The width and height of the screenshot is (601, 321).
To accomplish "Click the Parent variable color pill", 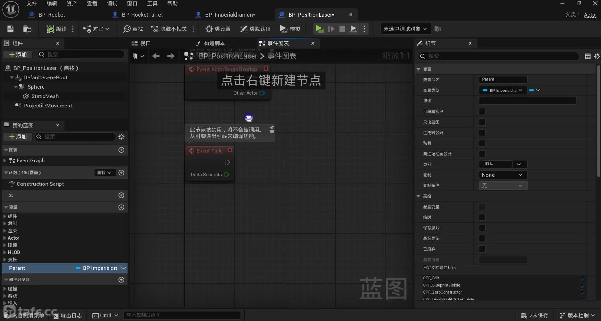I will point(78,268).
